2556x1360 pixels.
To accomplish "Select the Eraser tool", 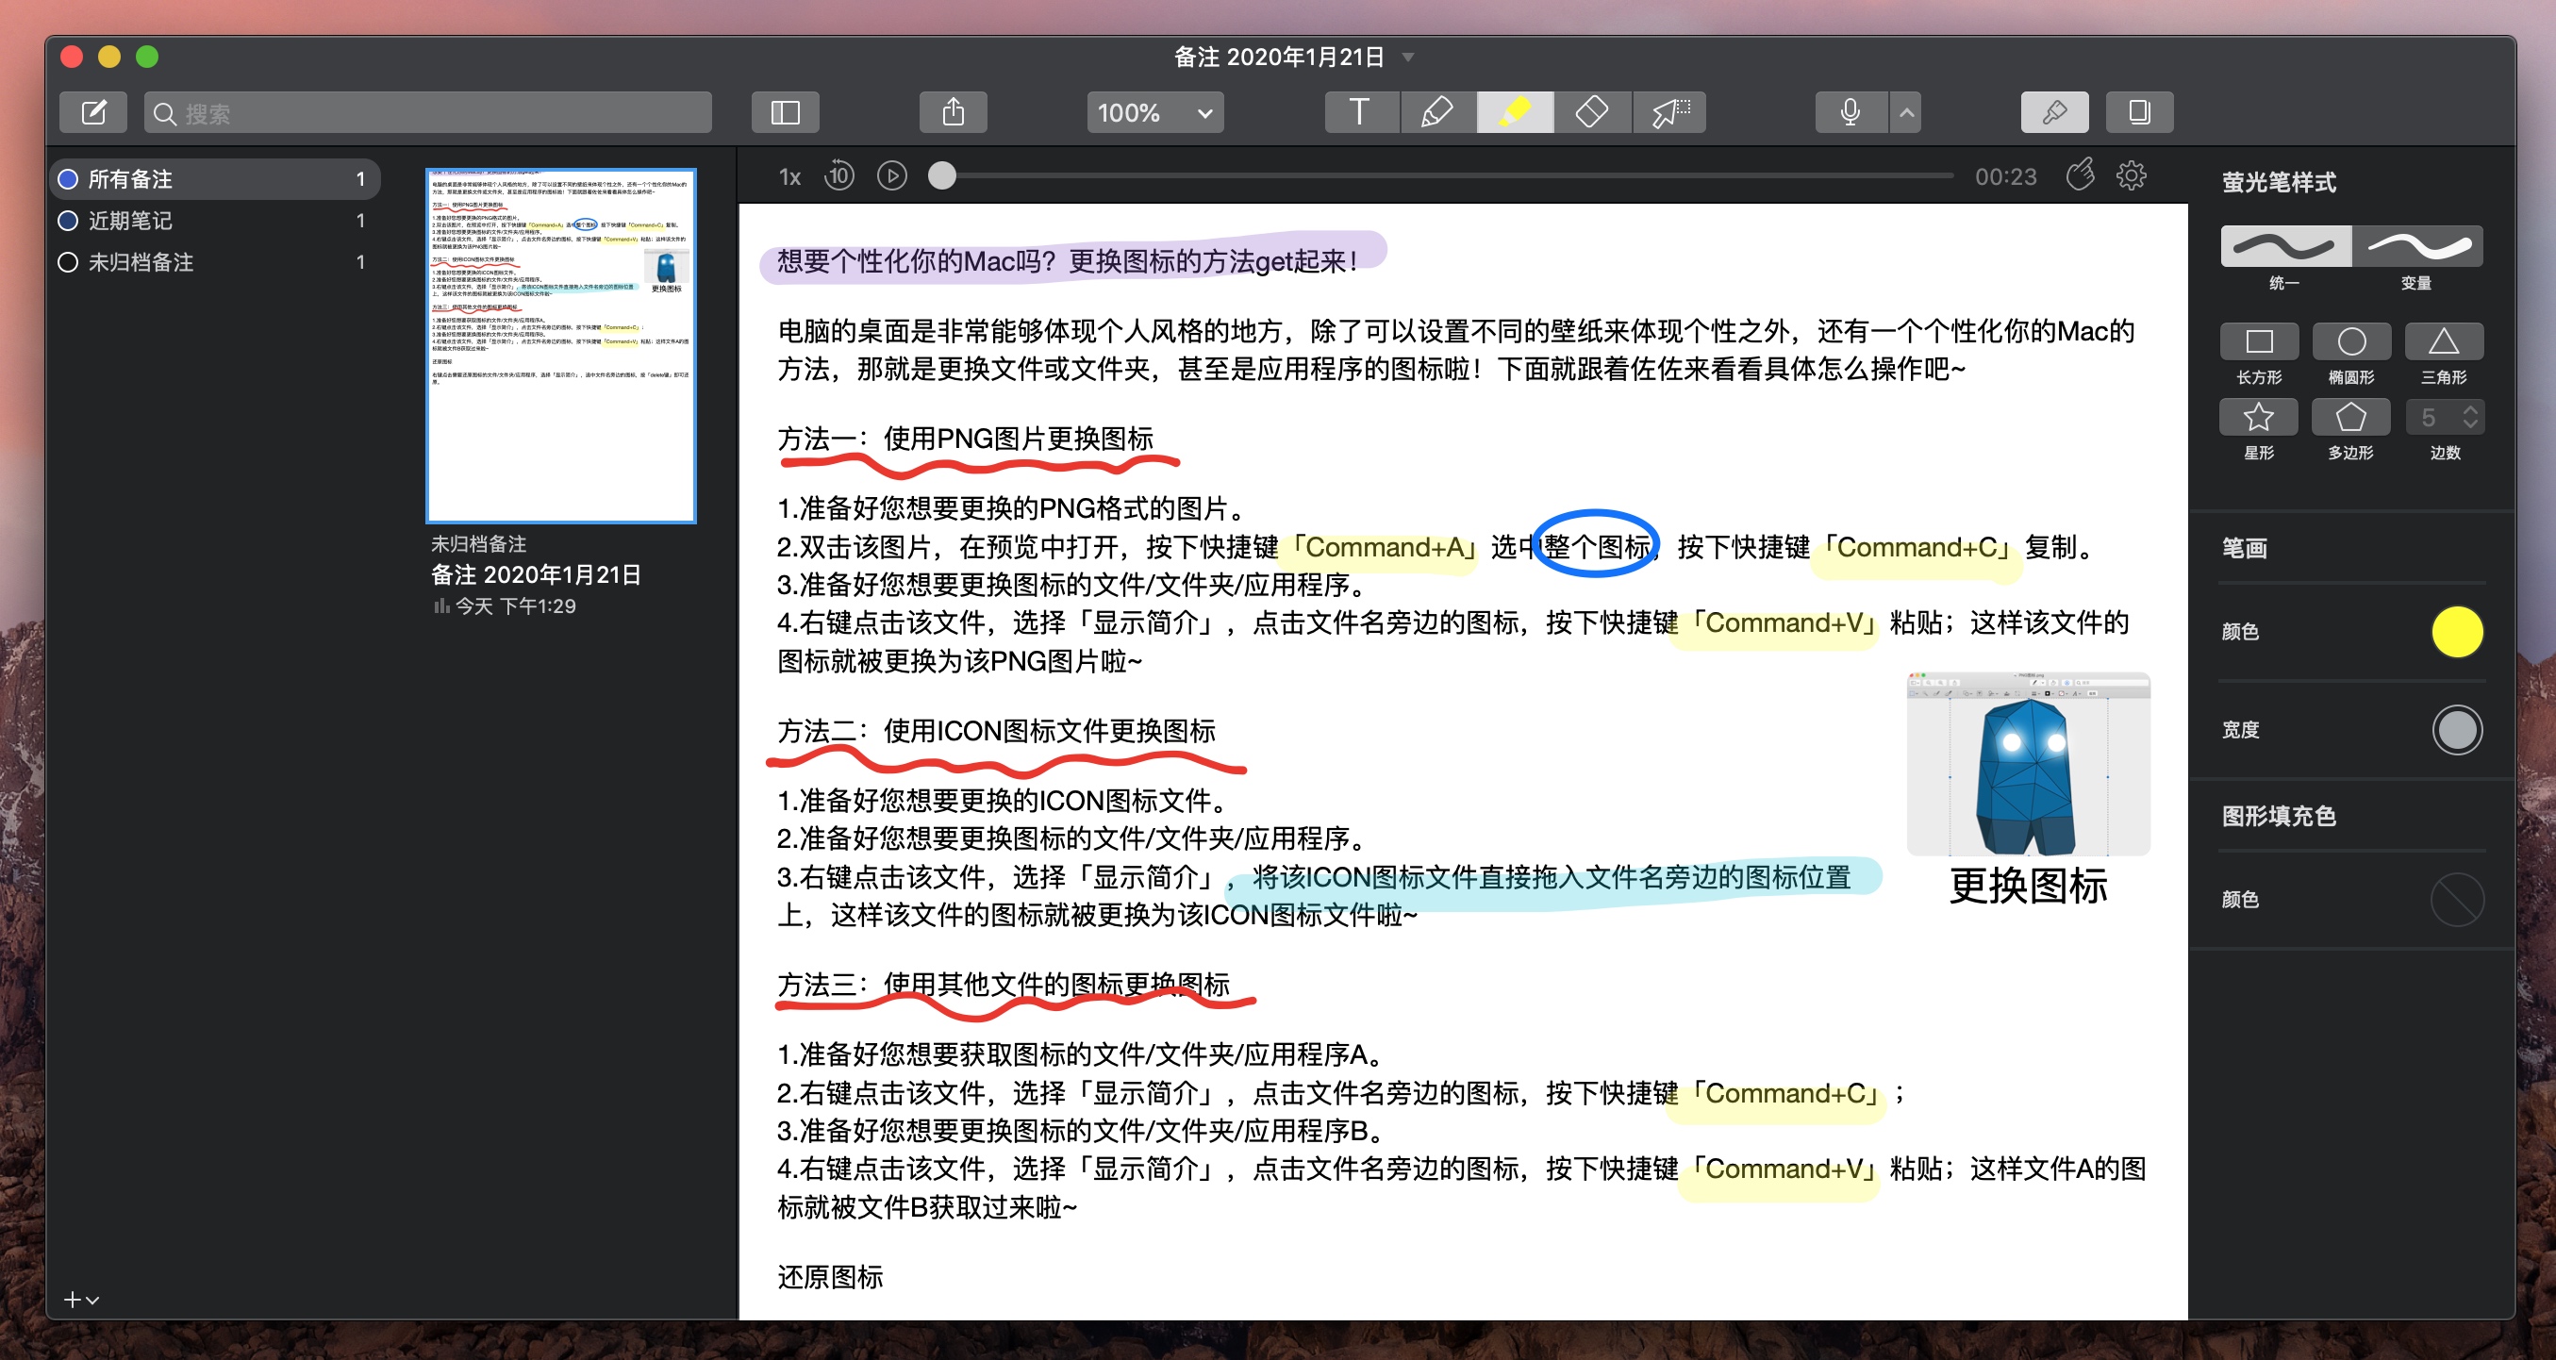I will [x=1592, y=112].
